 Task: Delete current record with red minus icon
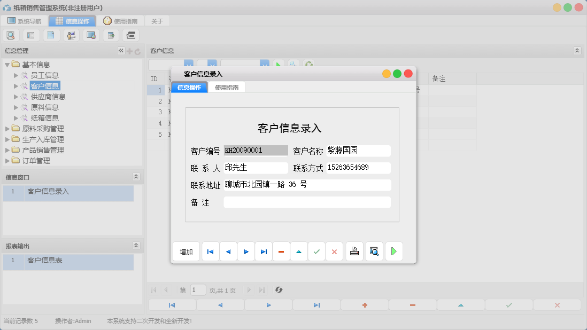[281, 251]
